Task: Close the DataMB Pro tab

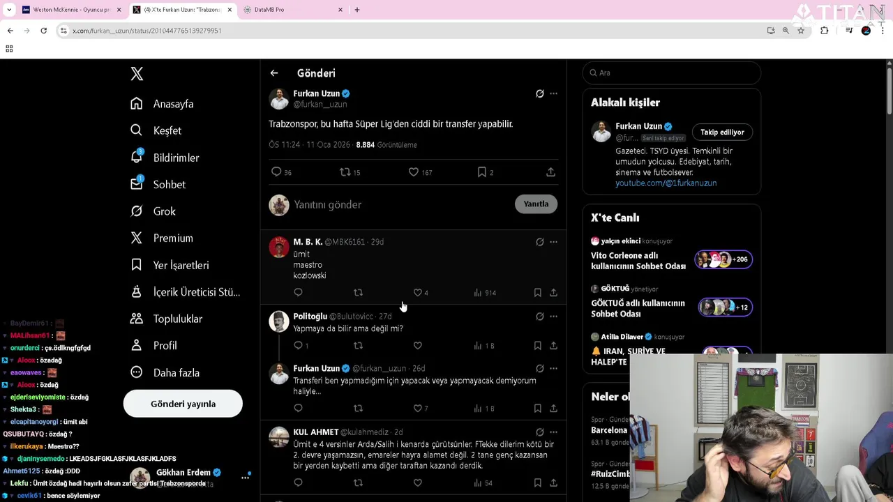Action: point(340,10)
